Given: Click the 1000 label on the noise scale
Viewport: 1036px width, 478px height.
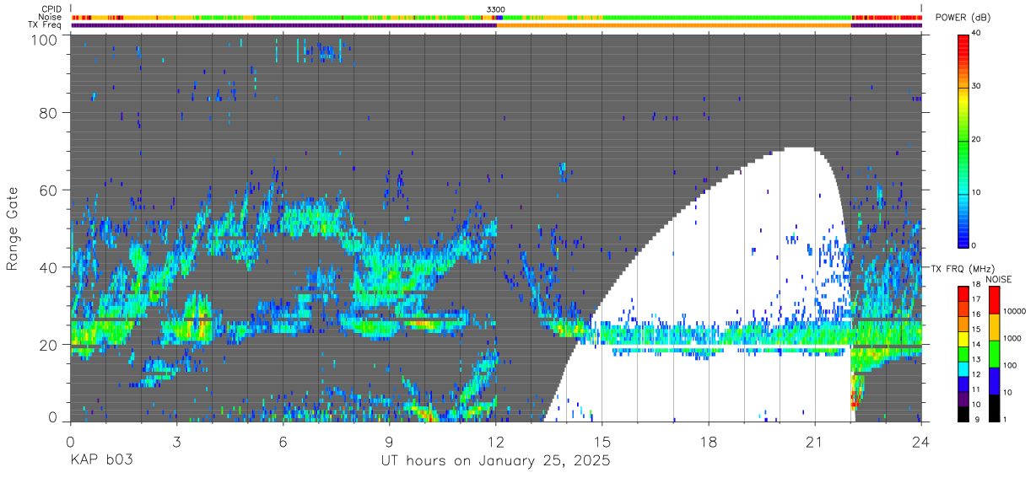Looking at the screenshot, I should (x=1012, y=339).
